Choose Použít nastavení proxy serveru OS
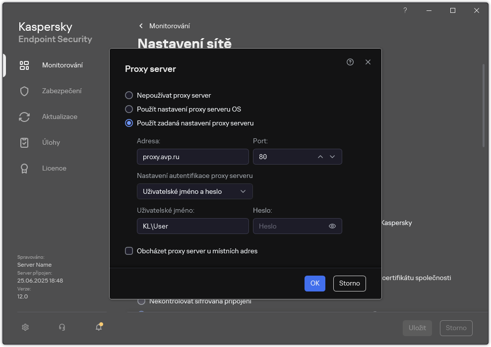 tap(129, 109)
